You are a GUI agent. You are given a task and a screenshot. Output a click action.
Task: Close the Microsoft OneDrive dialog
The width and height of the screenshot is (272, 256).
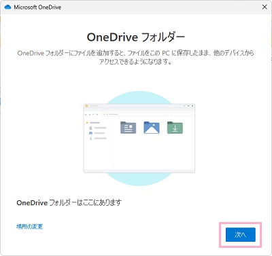(x=265, y=7)
